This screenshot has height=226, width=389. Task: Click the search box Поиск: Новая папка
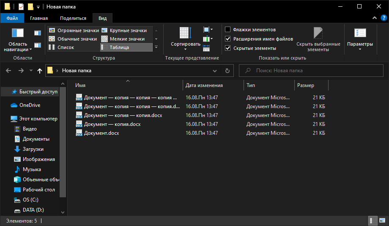pyautogui.click(x=313, y=71)
